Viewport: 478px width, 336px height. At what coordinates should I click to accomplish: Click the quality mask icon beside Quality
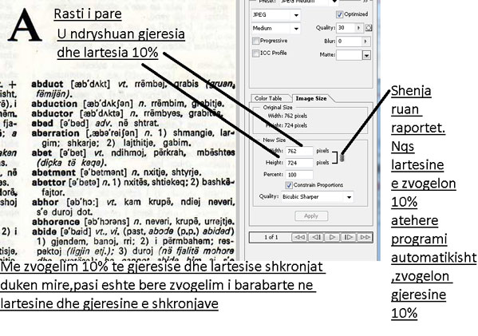[369, 28]
